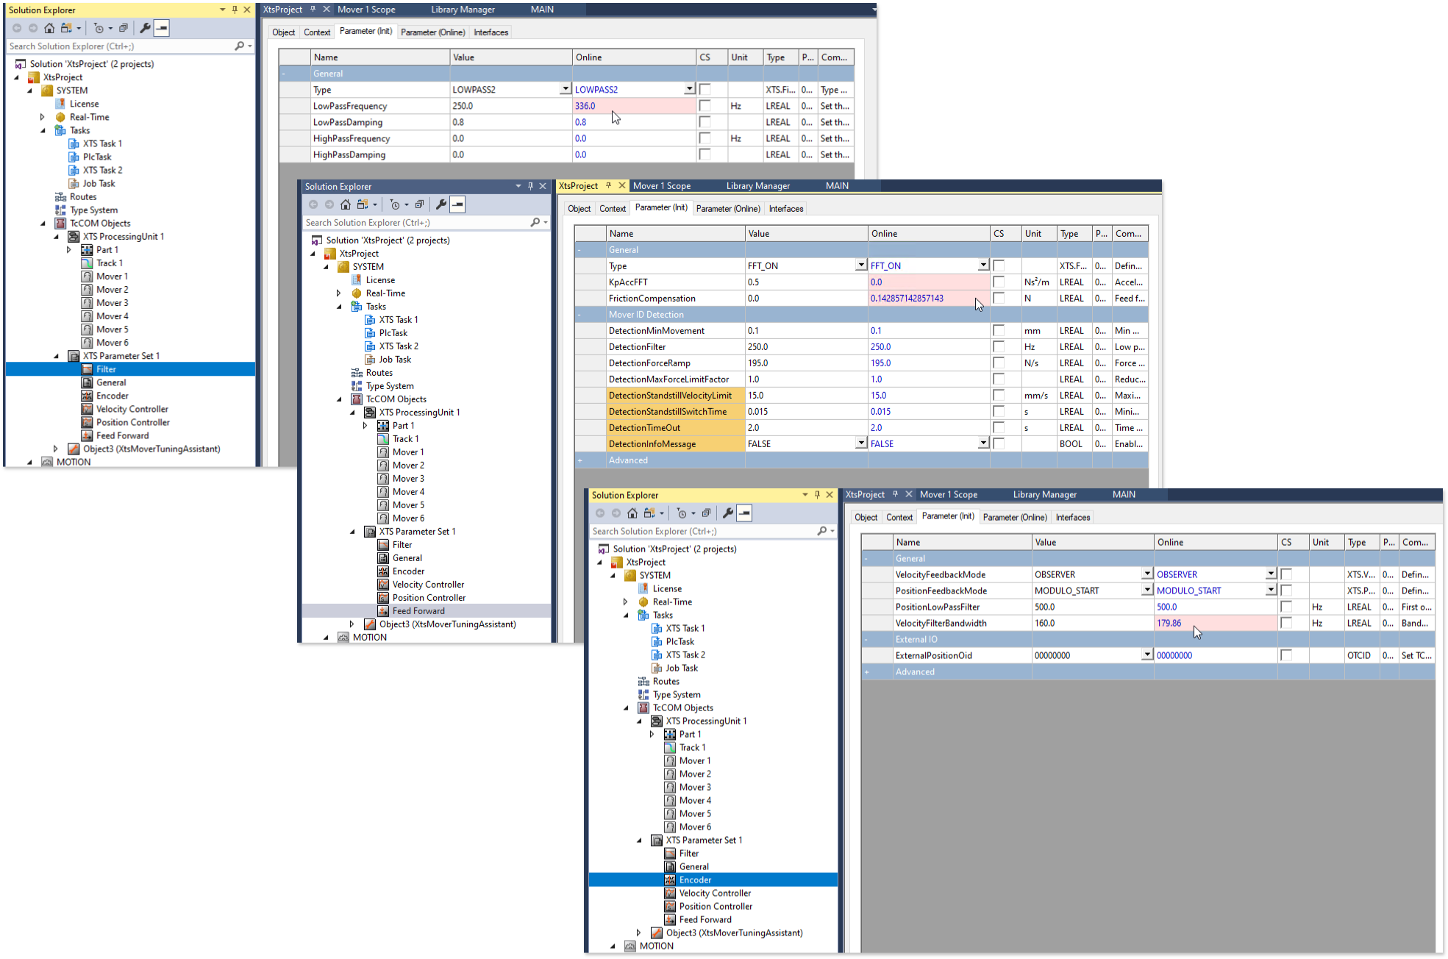The image size is (1448, 959).
Task: Switch to Mover 1 Scope tab in middle window
Action: coord(661,186)
